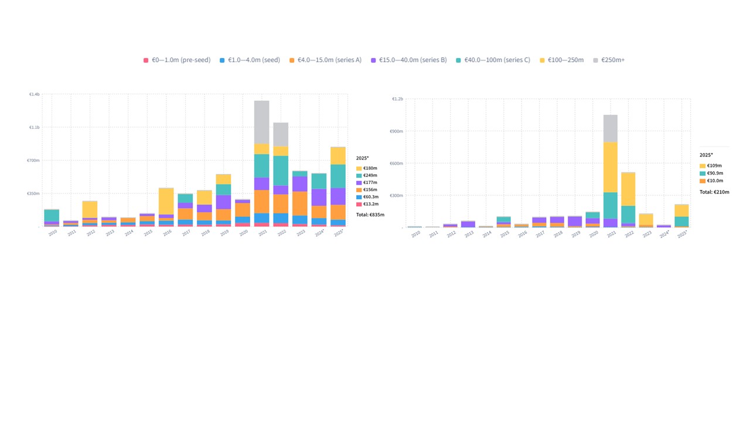Toggle the €15.0—40.0m (series B) legend label
Screen dimensions: 750x422
pyautogui.click(x=412, y=60)
